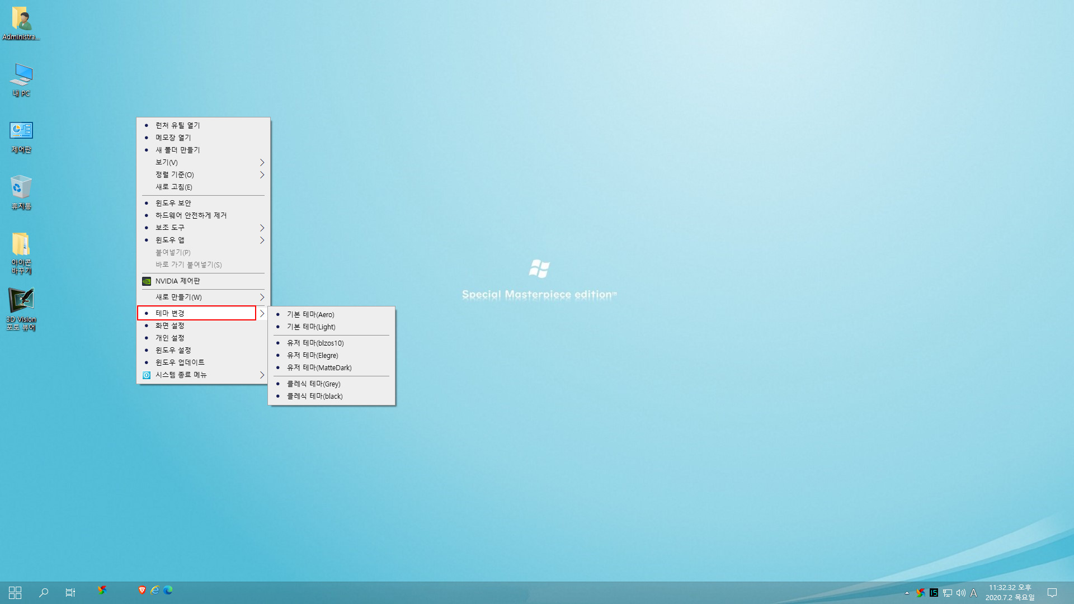Select the 제어판 control panel desktop icon
The height and width of the screenshot is (604, 1074).
21,137
